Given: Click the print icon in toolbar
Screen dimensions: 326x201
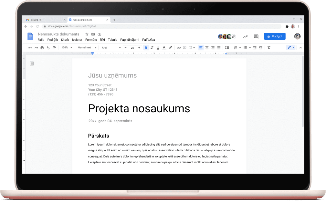Looking at the screenshot, I should click(42, 48).
